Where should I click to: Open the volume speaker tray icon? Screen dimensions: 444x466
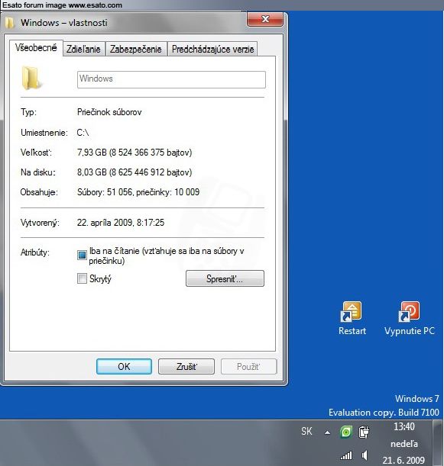point(365,455)
